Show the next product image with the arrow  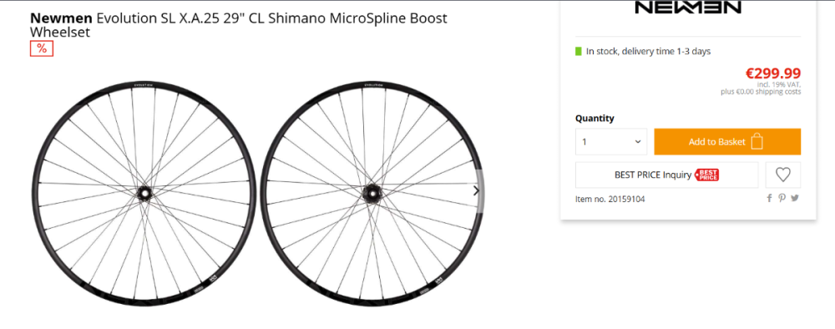476,190
